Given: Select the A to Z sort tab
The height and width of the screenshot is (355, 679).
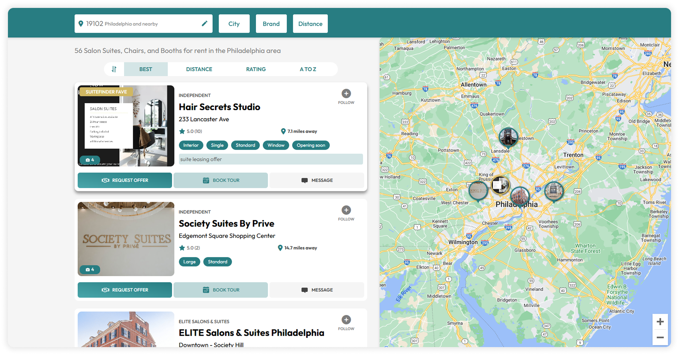Looking at the screenshot, I should coord(308,69).
